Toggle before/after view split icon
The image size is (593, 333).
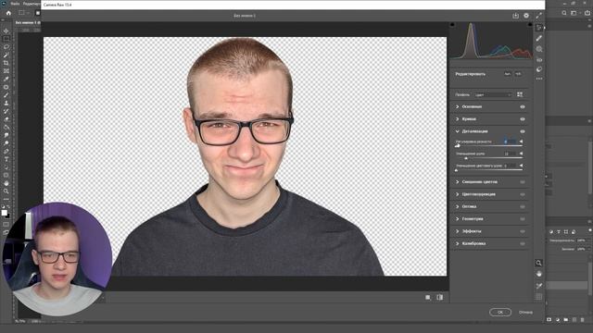tap(439, 297)
